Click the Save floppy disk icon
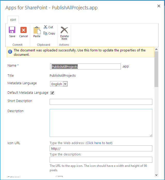165x180 pixels. 12,30
